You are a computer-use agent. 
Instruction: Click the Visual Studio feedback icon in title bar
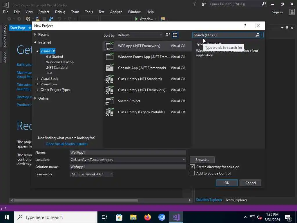point(204,4)
